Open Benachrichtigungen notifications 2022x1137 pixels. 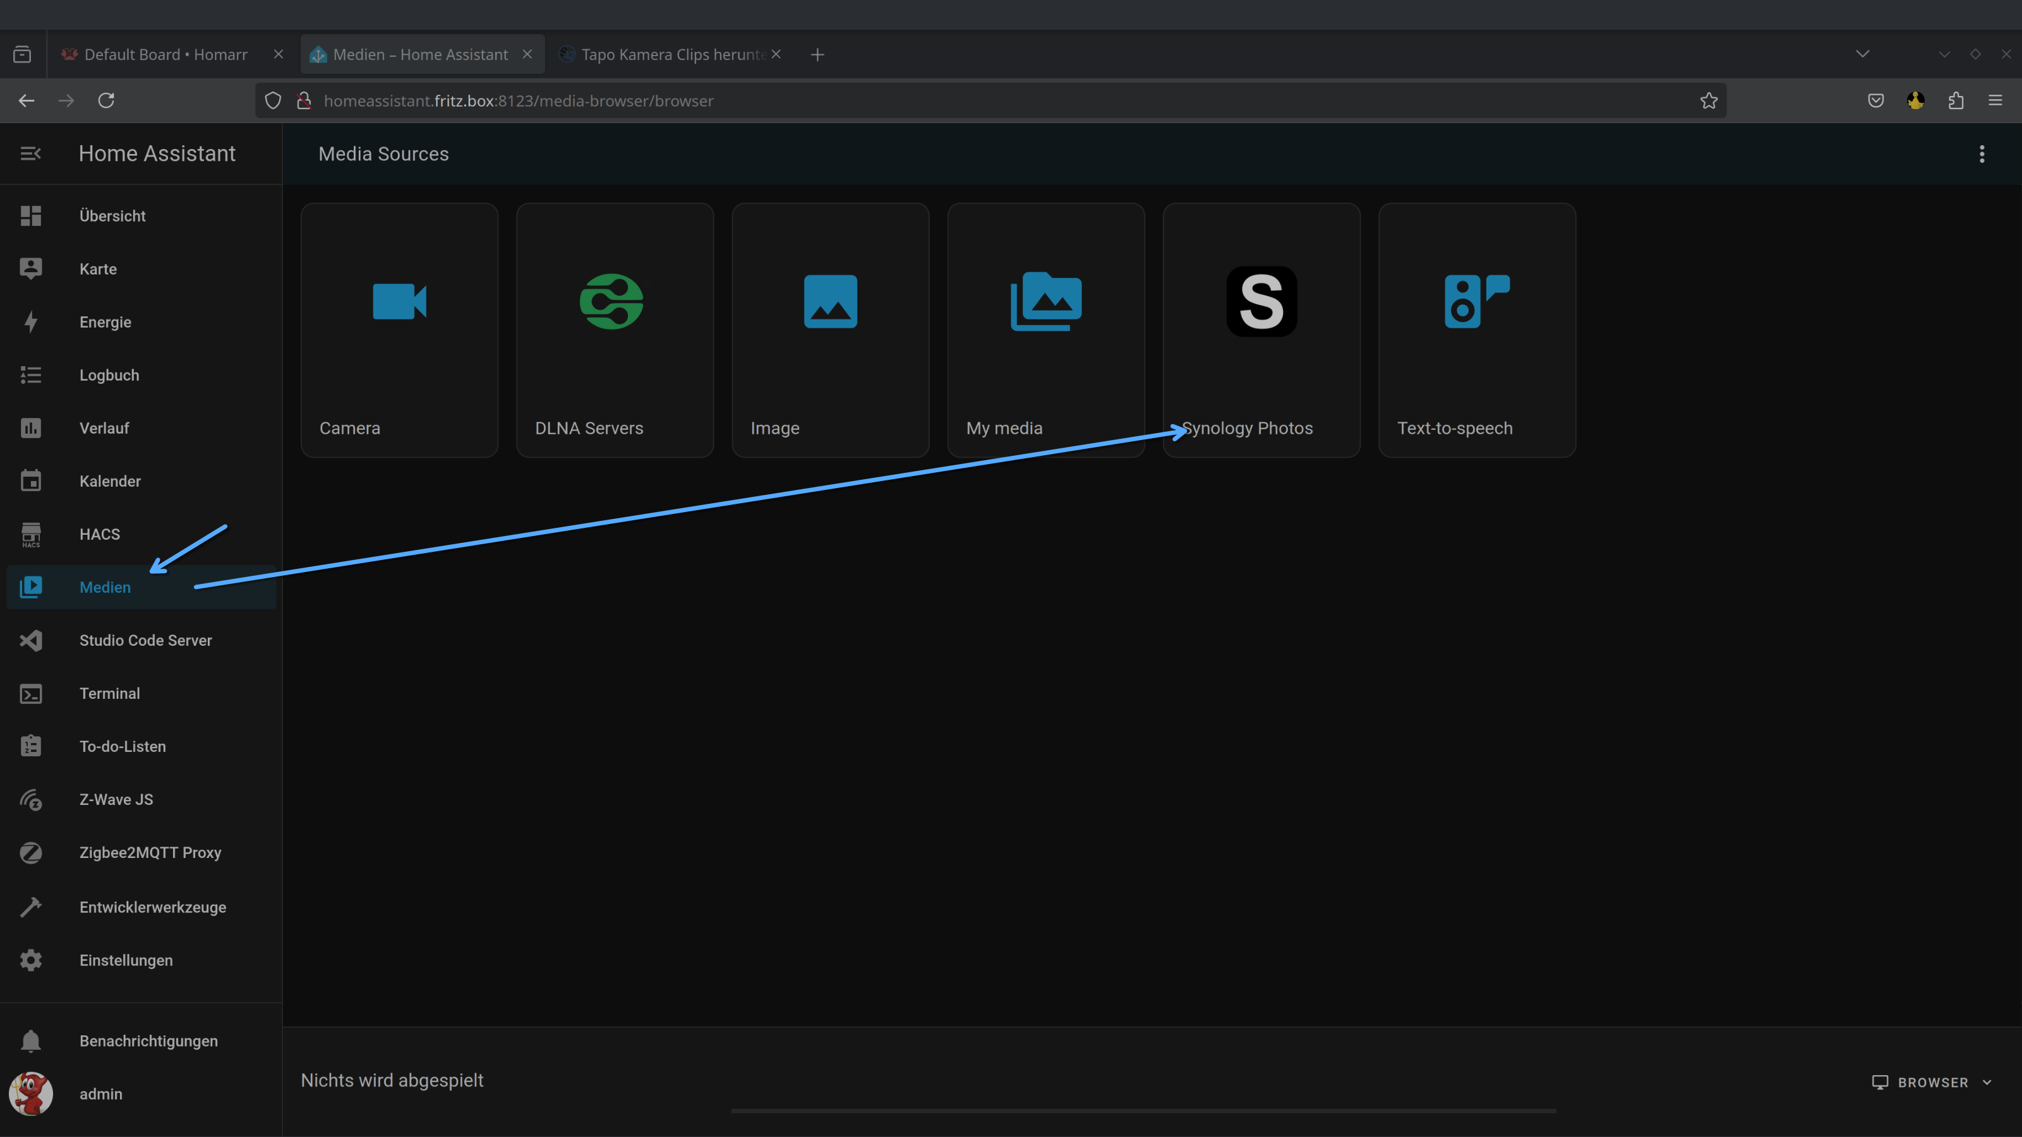148,1041
